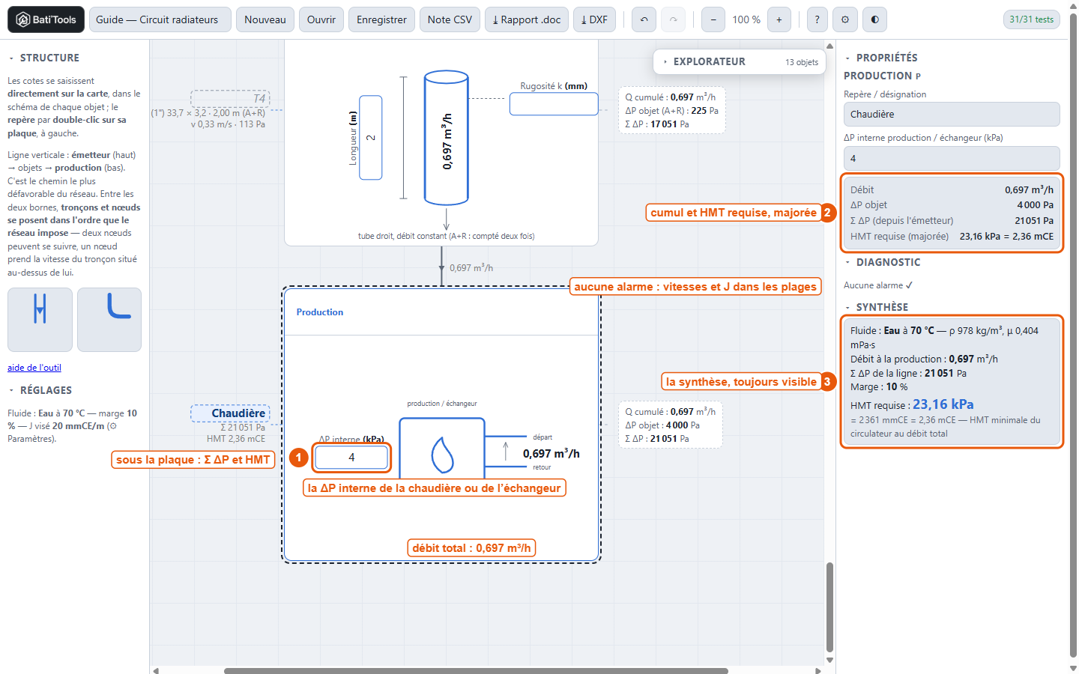
Task: Toggle the dark/light contrast theme
Action: (x=874, y=19)
